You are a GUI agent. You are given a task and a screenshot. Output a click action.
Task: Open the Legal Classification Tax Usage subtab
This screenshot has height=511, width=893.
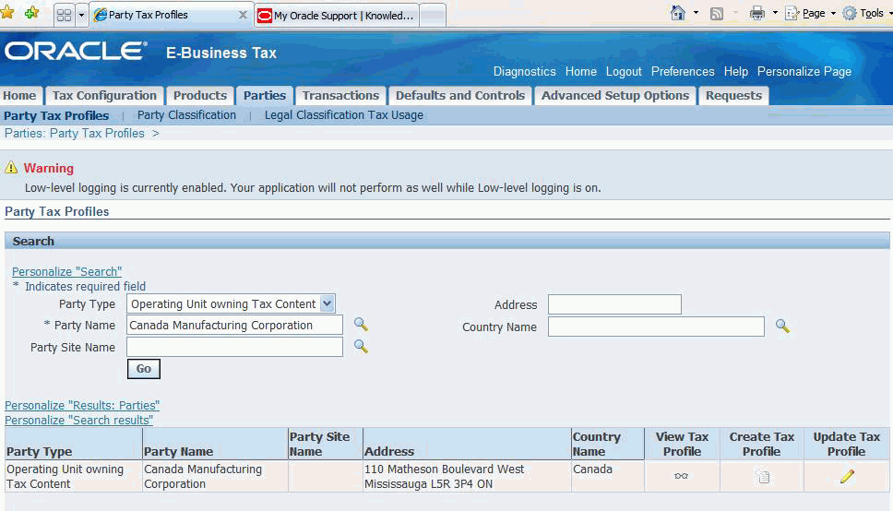pyautogui.click(x=344, y=115)
